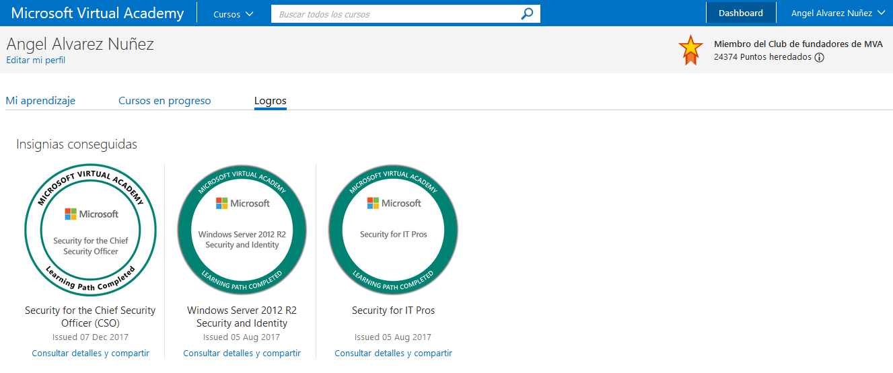Consultar detalles y compartir for the CSO badge

[x=90, y=354]
